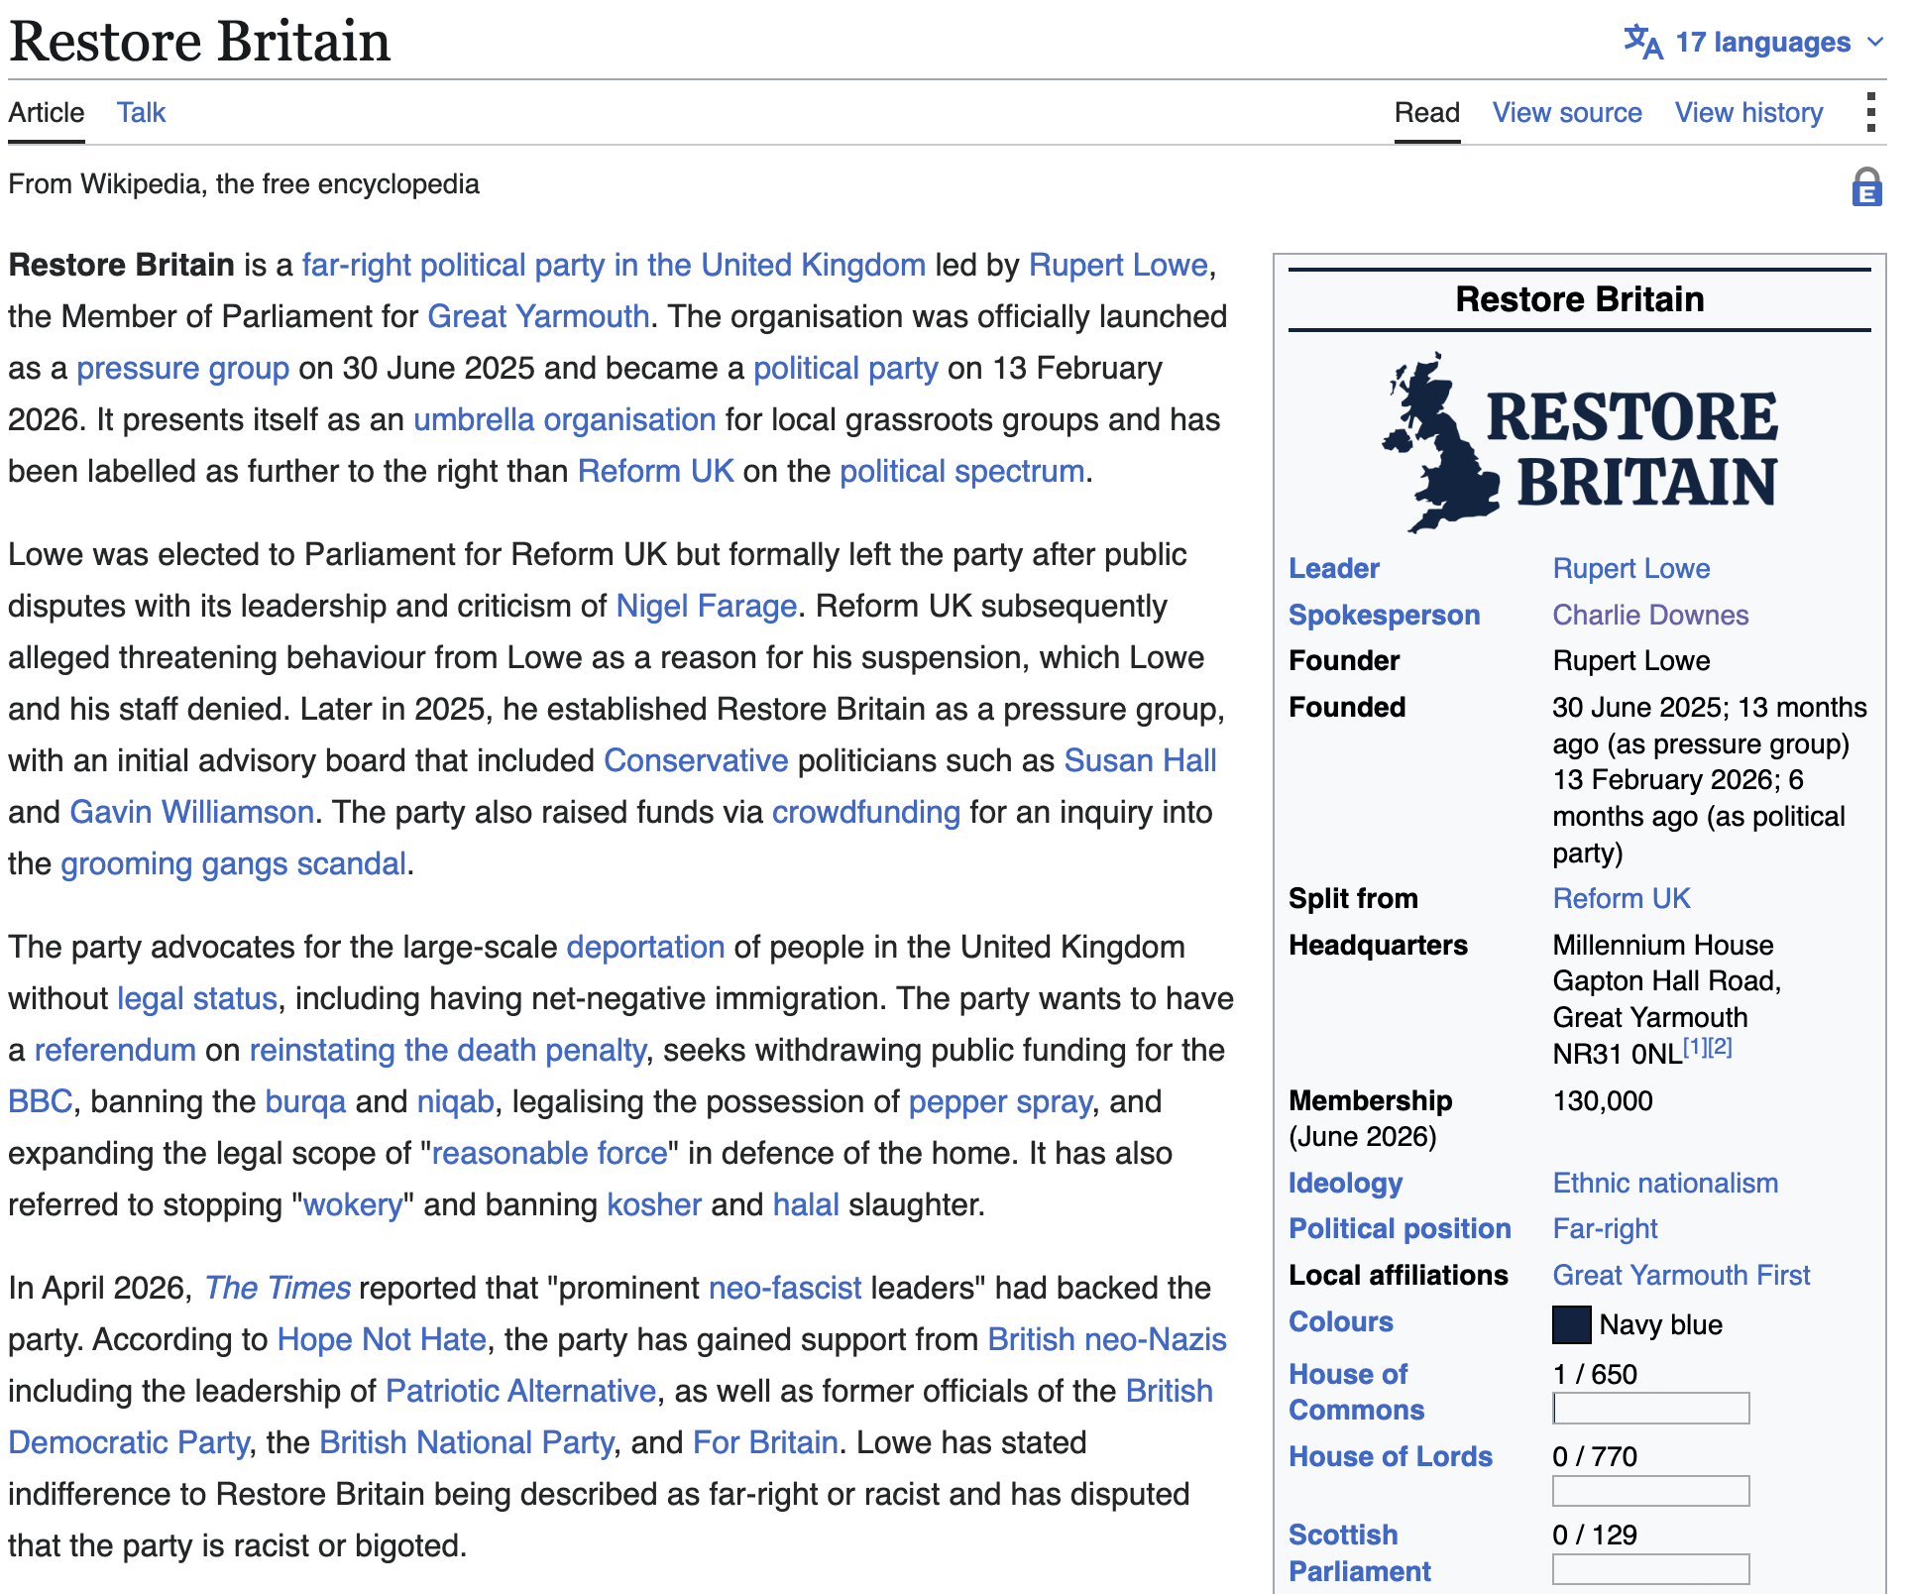
Task: Open the Susan Hall link
Action: (1140, 760)
